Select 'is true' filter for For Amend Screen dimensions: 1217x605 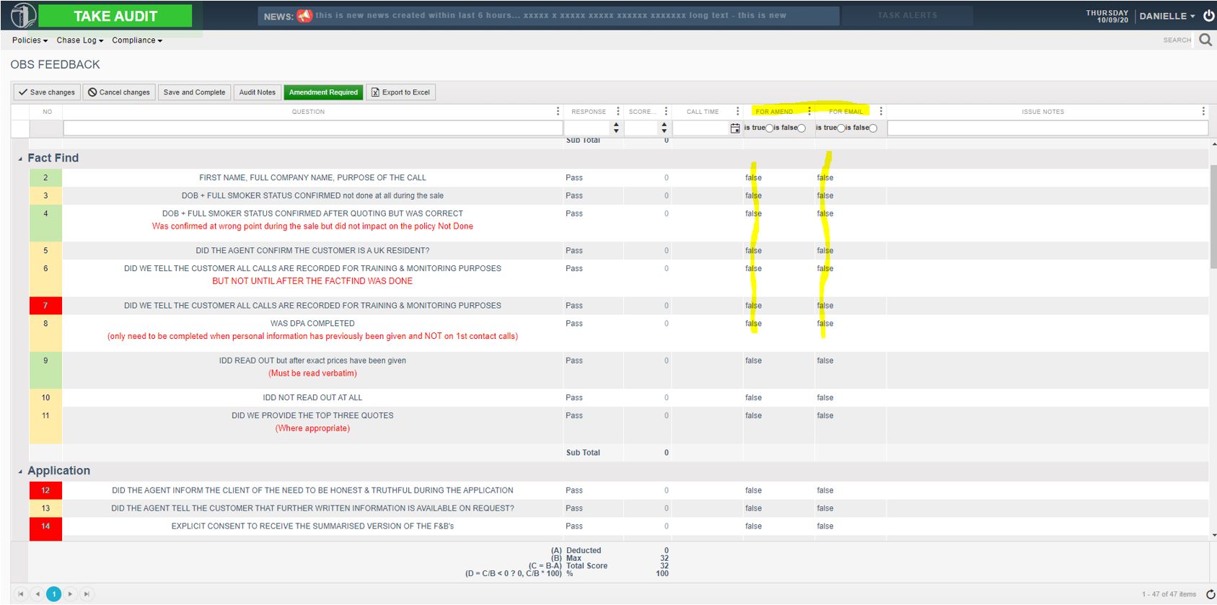769,128
